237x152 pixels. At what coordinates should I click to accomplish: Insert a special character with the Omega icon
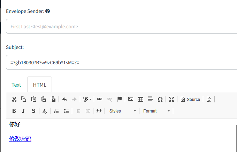click(160, 100)
